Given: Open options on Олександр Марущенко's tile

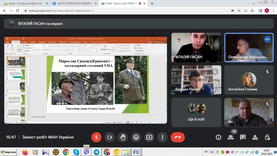Looking at the screenshot, I should [267, 39].
